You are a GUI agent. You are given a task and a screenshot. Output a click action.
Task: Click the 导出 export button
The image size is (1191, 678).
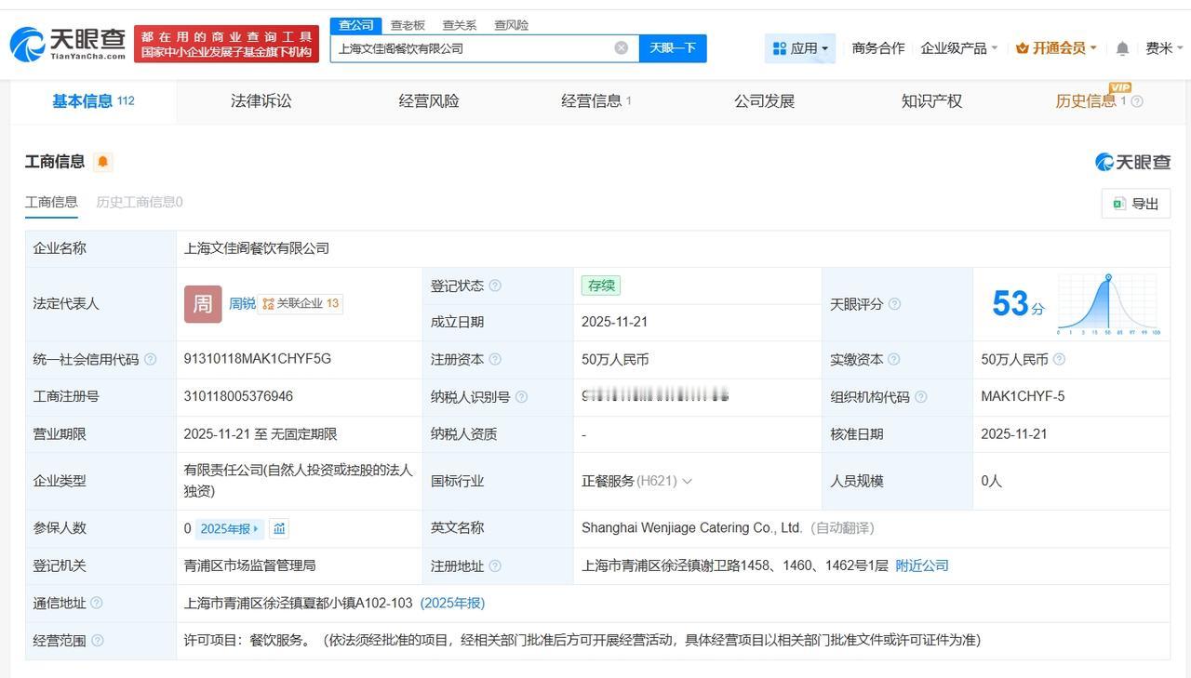tap(1136, 204)
